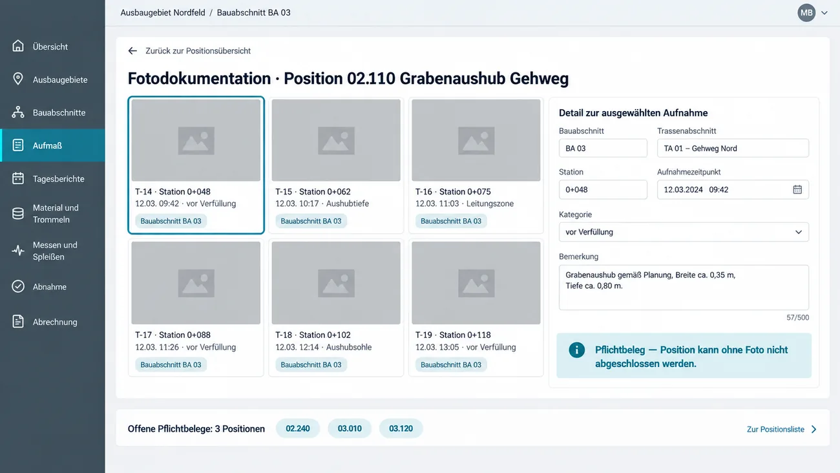Click the Aufmaß document icon
840x473 pixels.
tap(18, 145)
